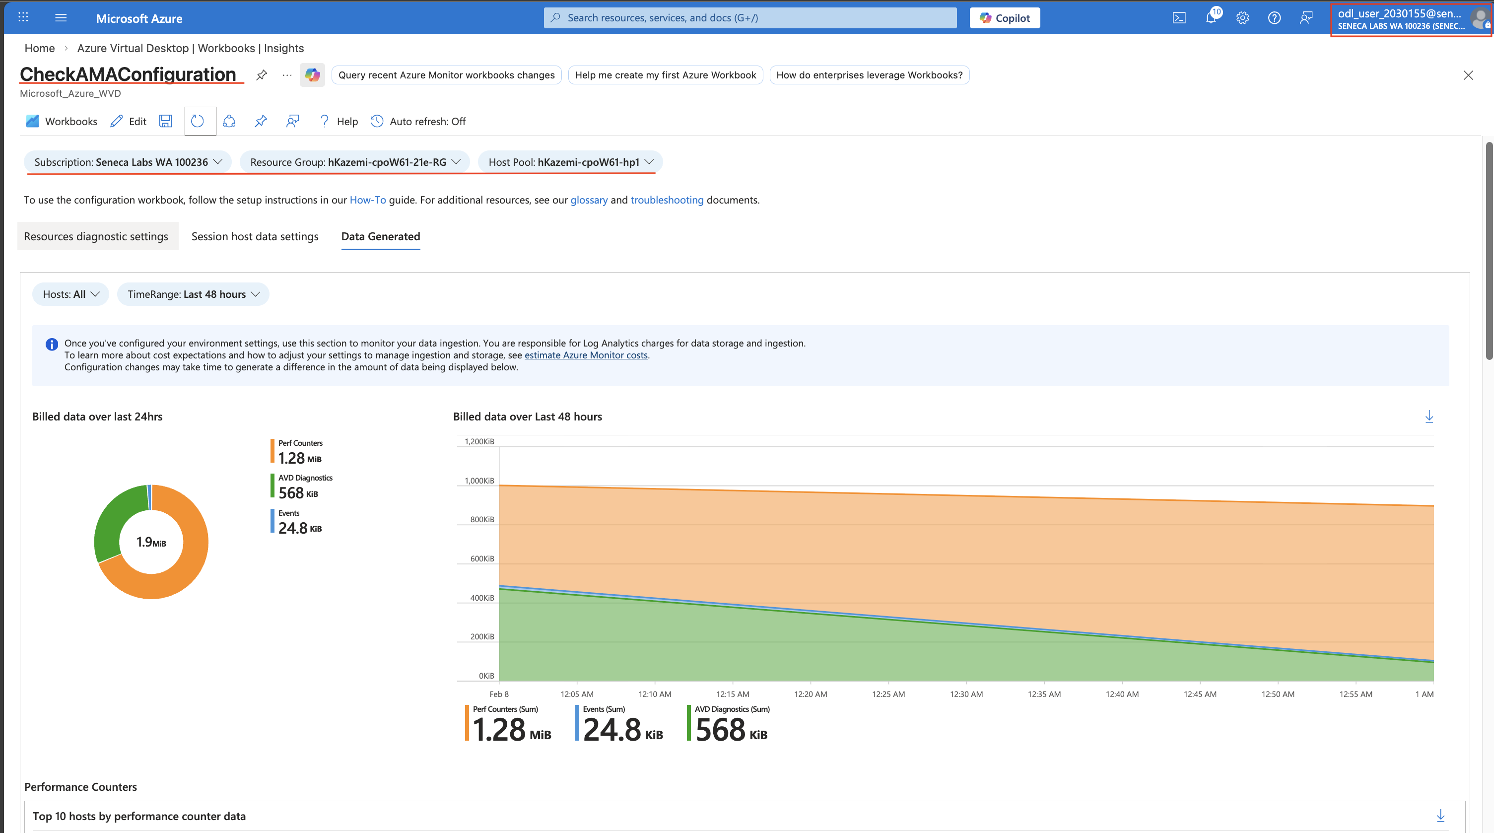Screen dimensions: 1494x833
Task: Open the feedback icon in top bar
Action: pos(1306,18)
